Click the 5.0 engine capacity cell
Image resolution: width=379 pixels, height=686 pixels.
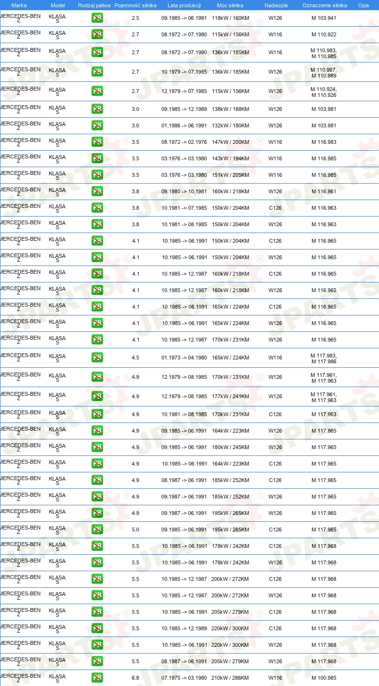coord(135,530)
